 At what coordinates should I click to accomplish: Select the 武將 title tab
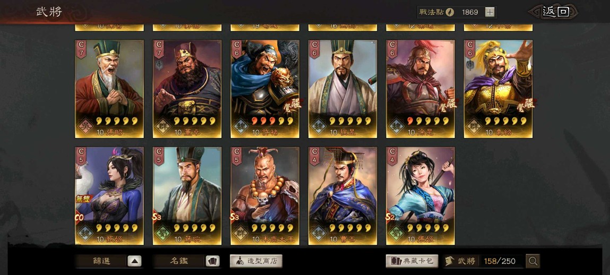[49, 12]
